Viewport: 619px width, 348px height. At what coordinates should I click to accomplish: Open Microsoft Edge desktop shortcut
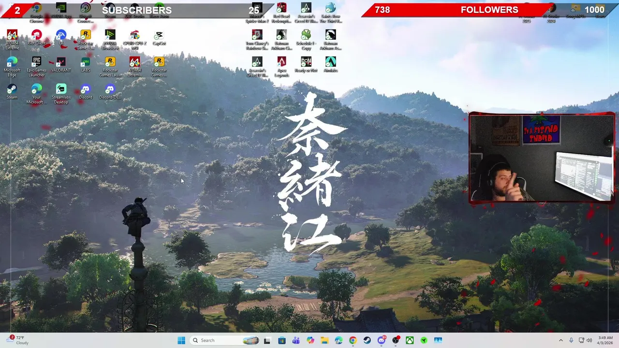coord(12,67)
